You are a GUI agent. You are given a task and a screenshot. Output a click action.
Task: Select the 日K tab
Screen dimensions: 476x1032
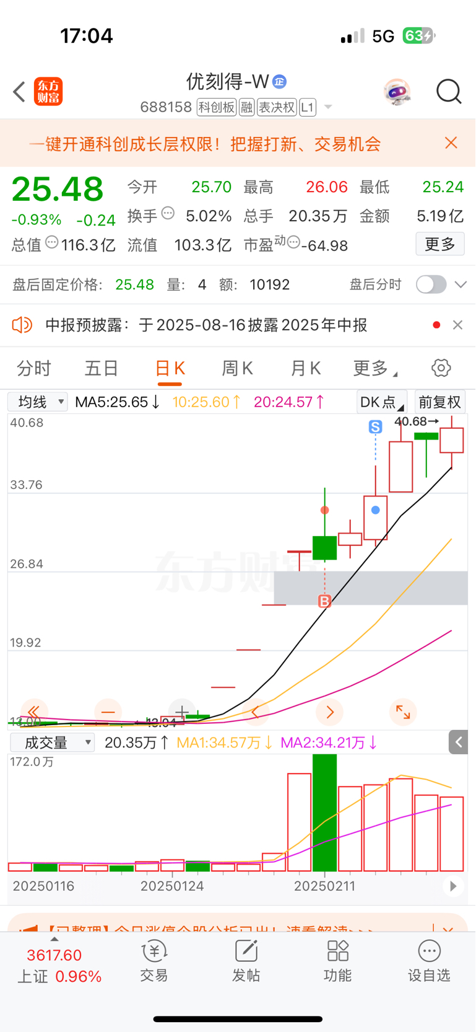(x=170, y=368)
